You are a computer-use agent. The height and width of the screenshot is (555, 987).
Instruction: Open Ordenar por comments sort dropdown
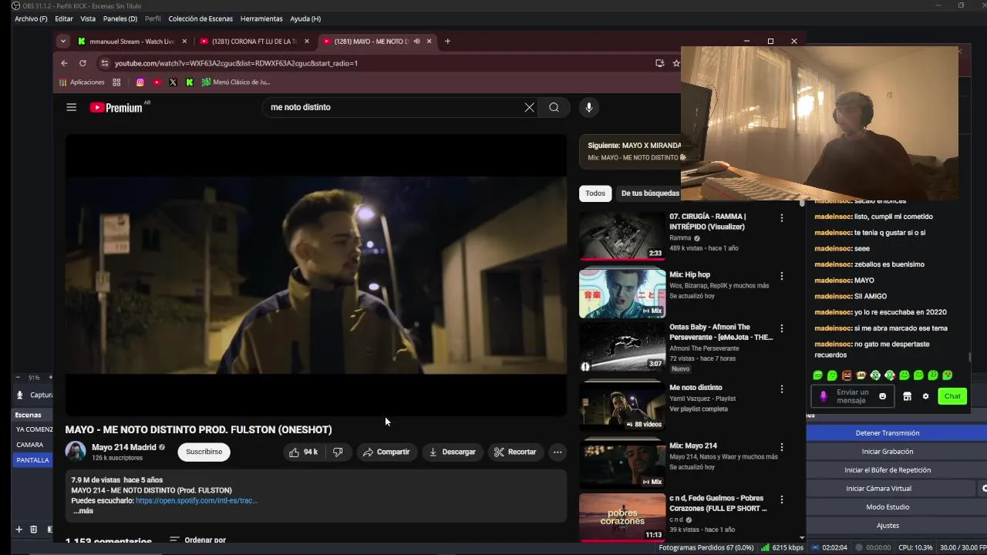197,540
